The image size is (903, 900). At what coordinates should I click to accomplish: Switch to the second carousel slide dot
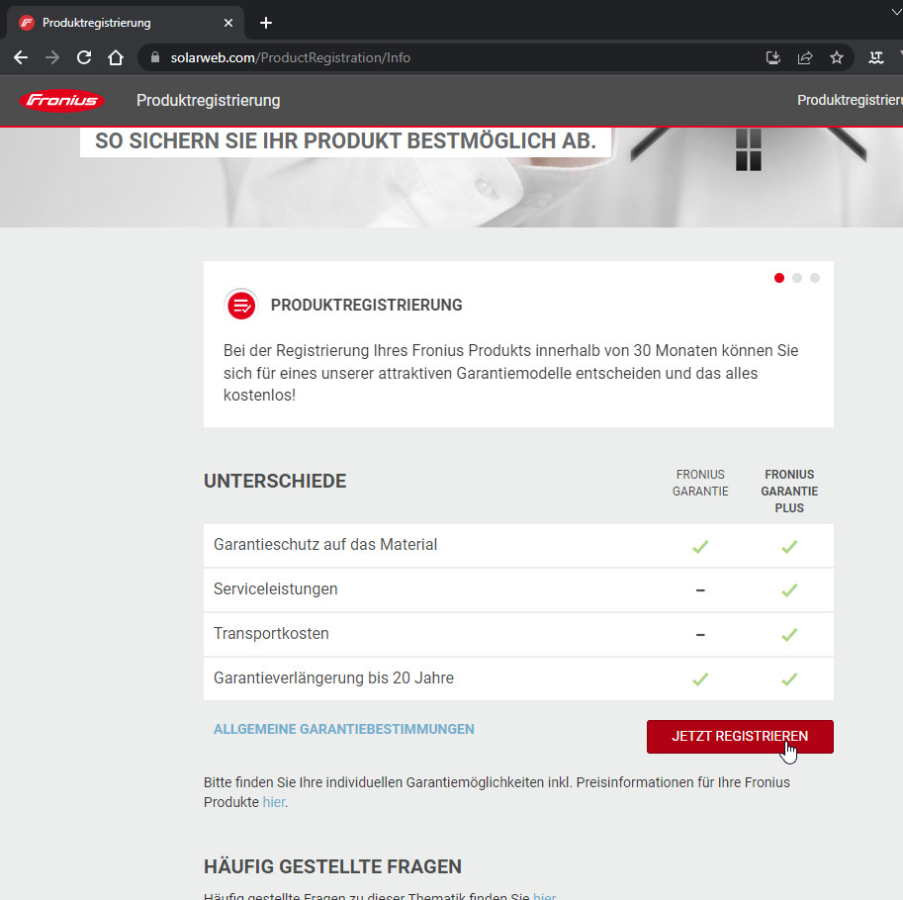pos(797,278)
